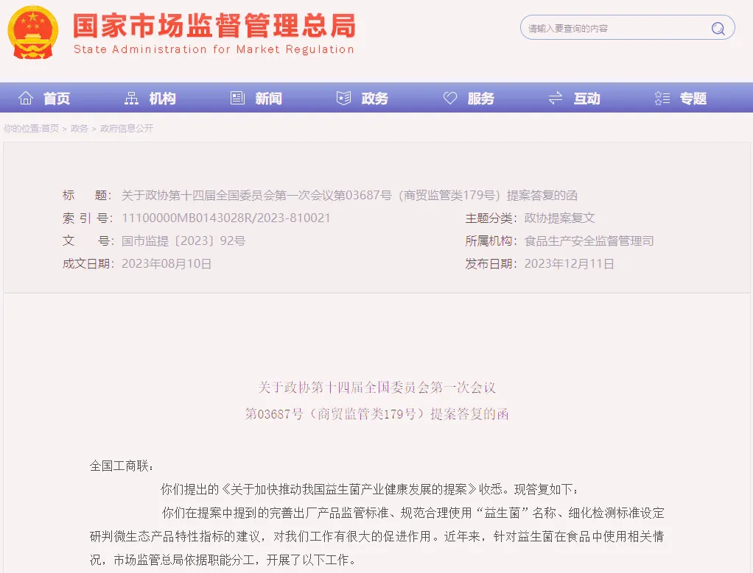Click the magnifier search icon
This screenshot has width=753, height=573.
point(718,29)
